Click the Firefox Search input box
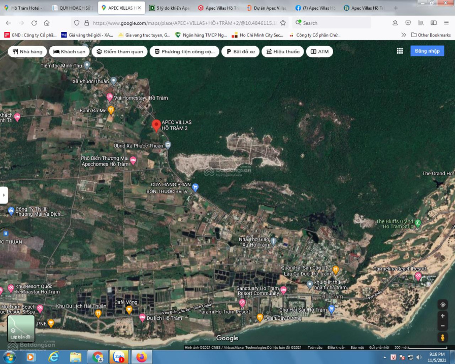This screenshot has height=364, width=455. coord(333,23)
